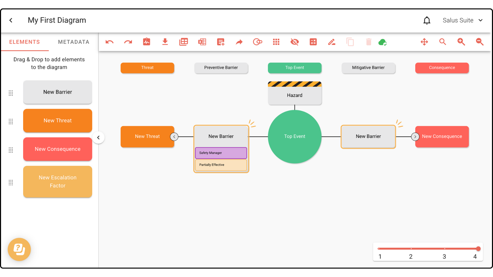Set level slider to 2
The height and width of the screenshot is (277, 493).
[x=411, y=249]
